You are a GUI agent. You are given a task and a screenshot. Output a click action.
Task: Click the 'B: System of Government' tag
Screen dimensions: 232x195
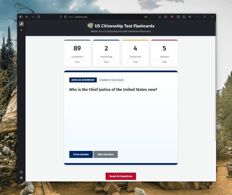[111, 80]
